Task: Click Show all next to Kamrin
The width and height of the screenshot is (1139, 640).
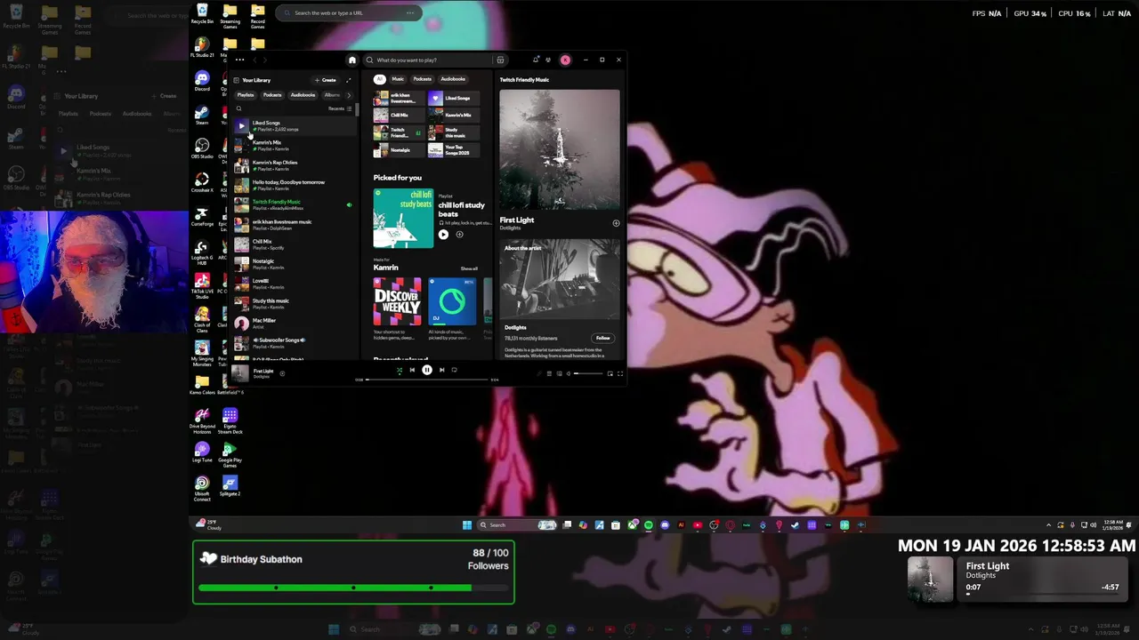Action: pos(469,268)
